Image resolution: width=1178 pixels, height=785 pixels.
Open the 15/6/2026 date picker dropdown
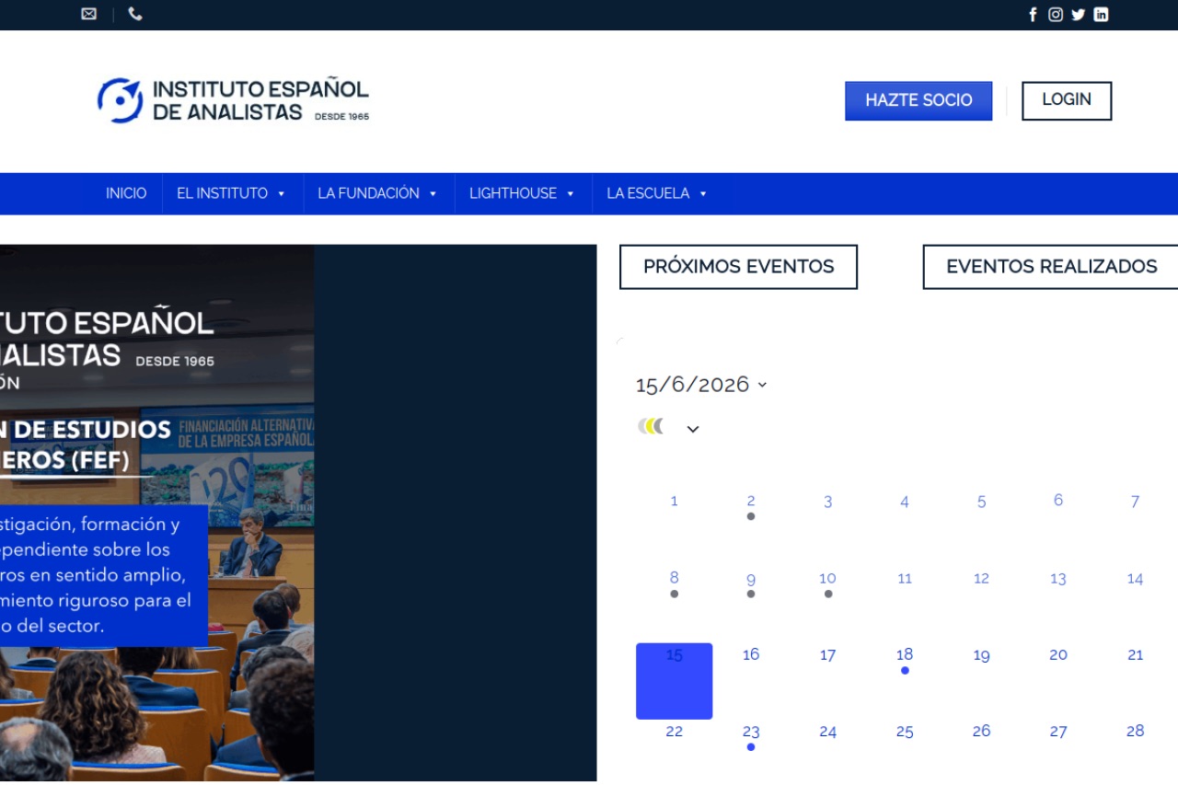(x=701, y=385)
